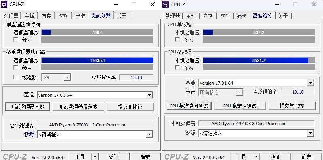The image size is (323, 160).
Task: Click 測試處理器分數 button
Action: pos(28,107)
